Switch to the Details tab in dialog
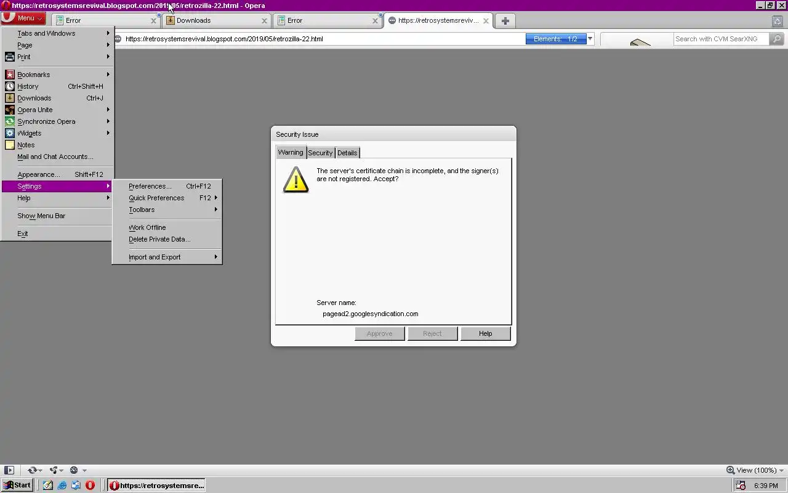The width and height of the screenshot is (788, 493). pos(347,153)
